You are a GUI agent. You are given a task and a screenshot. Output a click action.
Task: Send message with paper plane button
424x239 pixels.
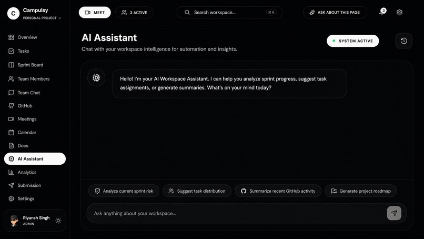tap(394, 213)
